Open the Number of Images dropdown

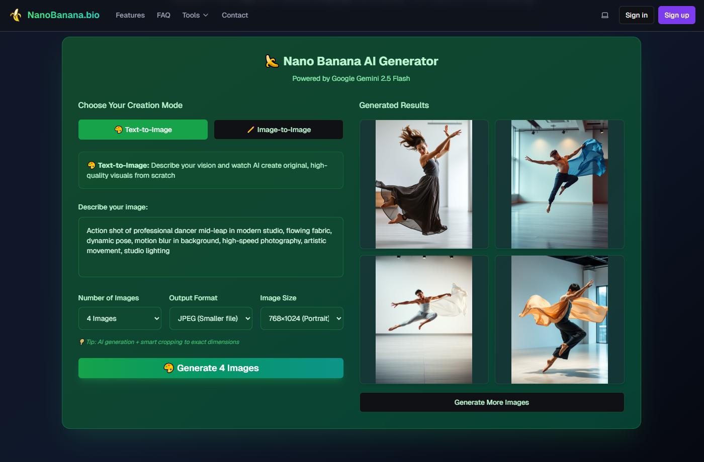coord(120,318)
